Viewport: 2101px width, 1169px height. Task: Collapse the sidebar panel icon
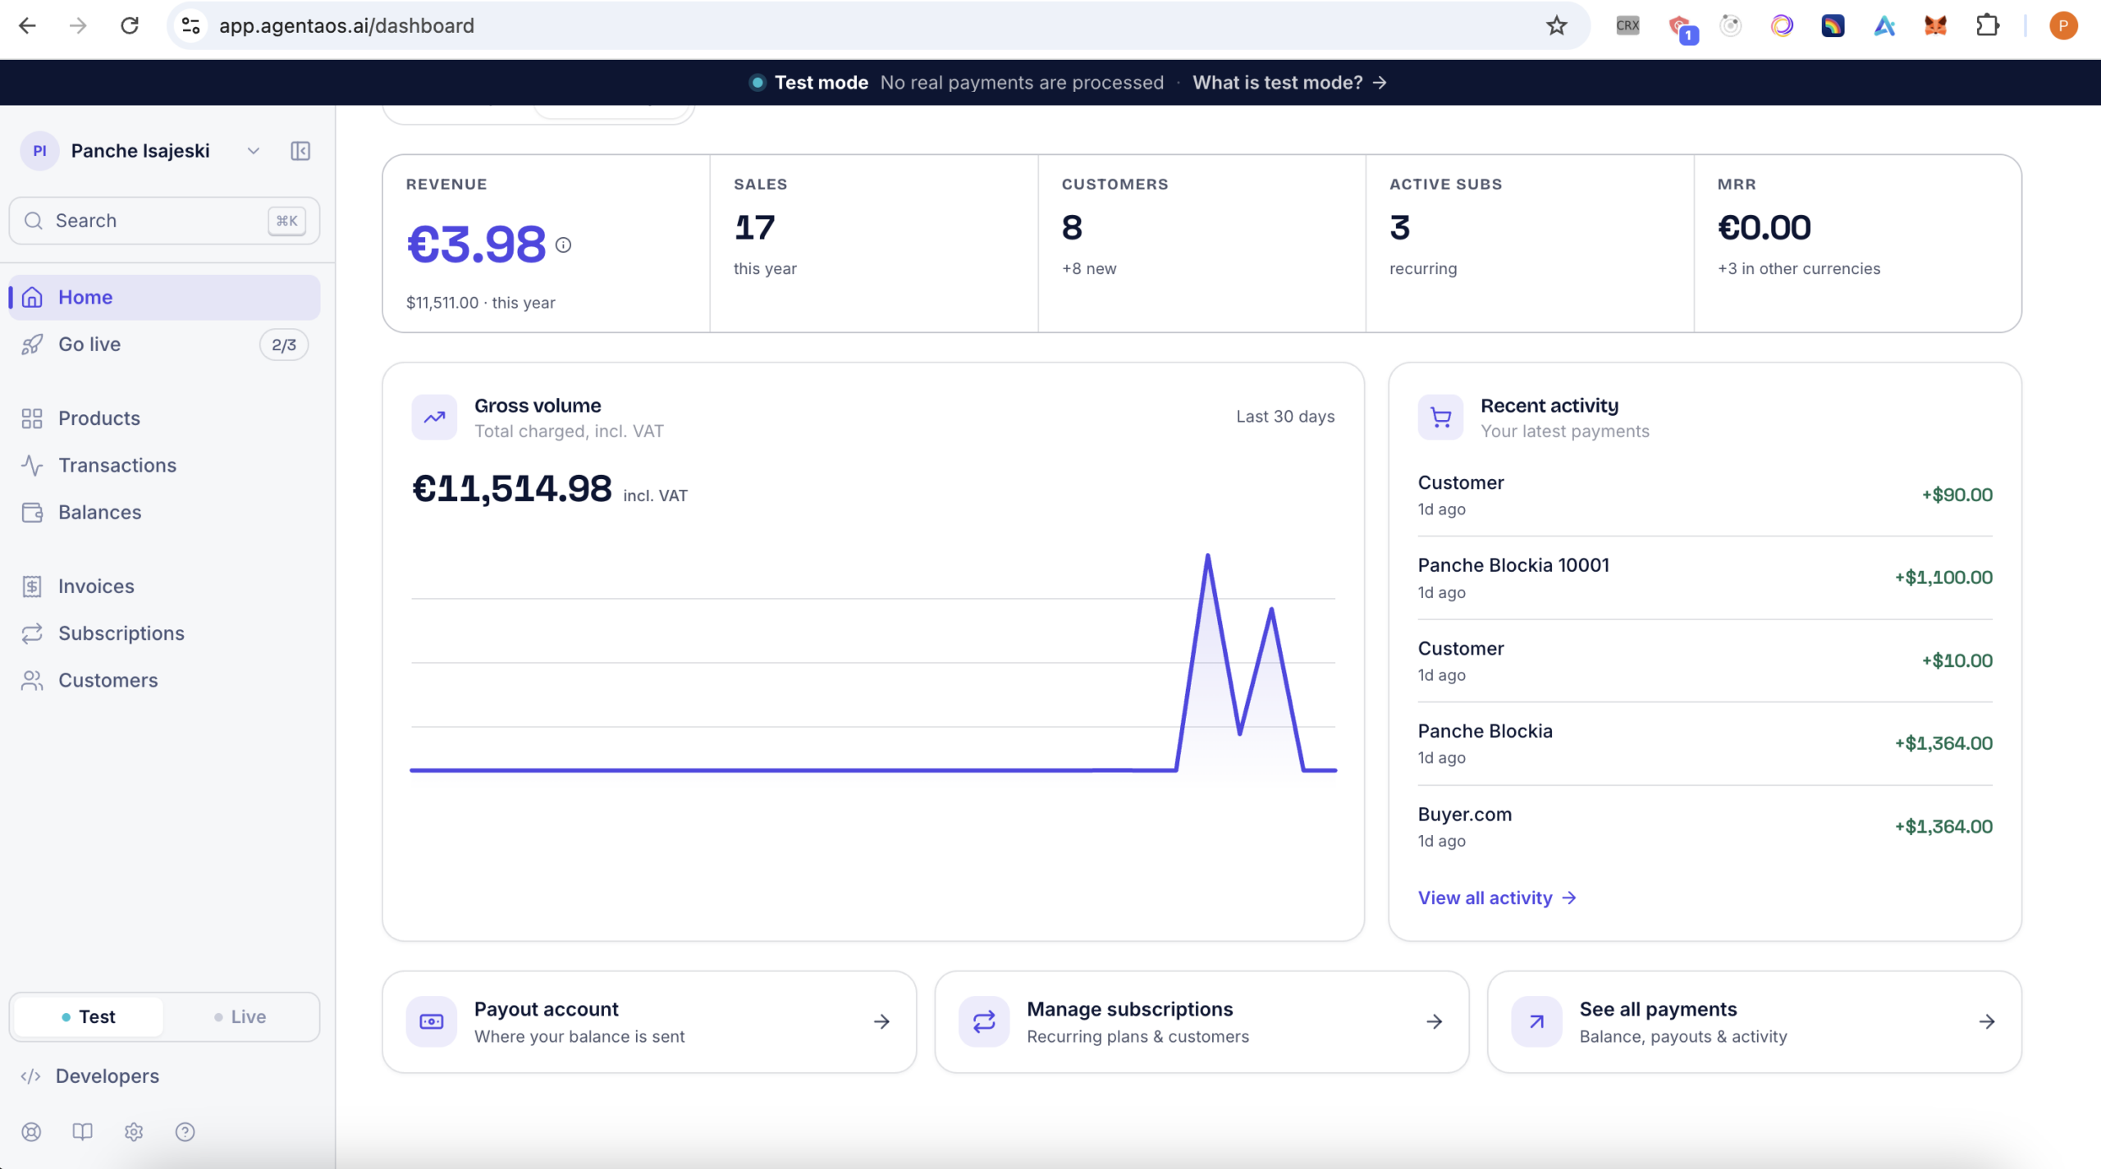[x=300, y=151]
